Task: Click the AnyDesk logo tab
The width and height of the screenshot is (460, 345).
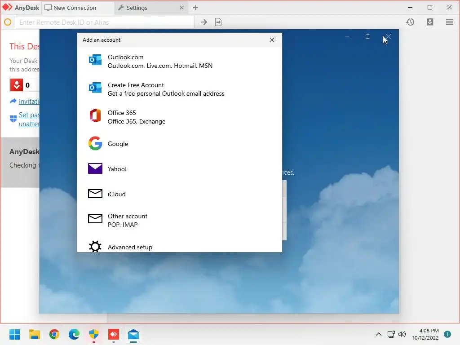Action: 21,8
